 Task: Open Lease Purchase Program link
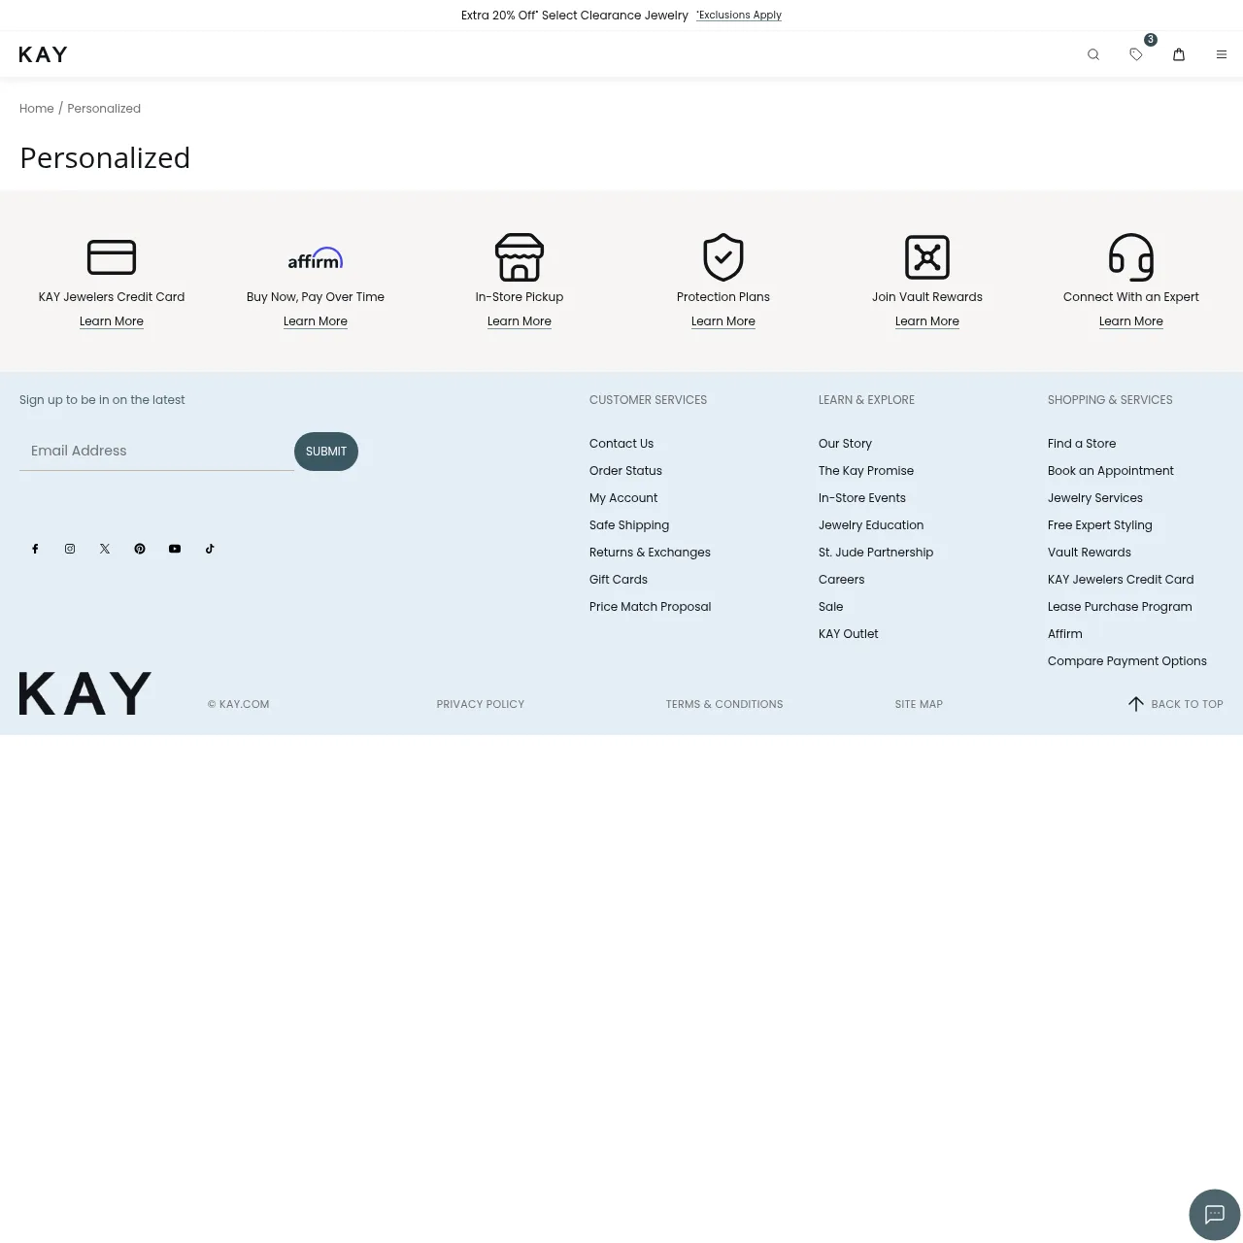pos(1120,607)
